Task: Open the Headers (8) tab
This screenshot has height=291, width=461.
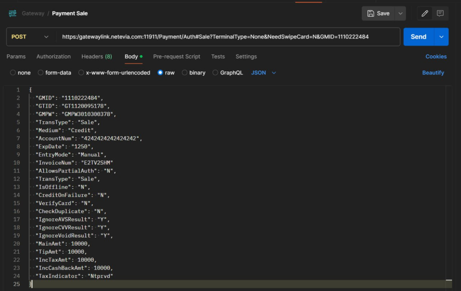Action: (97, 57)
